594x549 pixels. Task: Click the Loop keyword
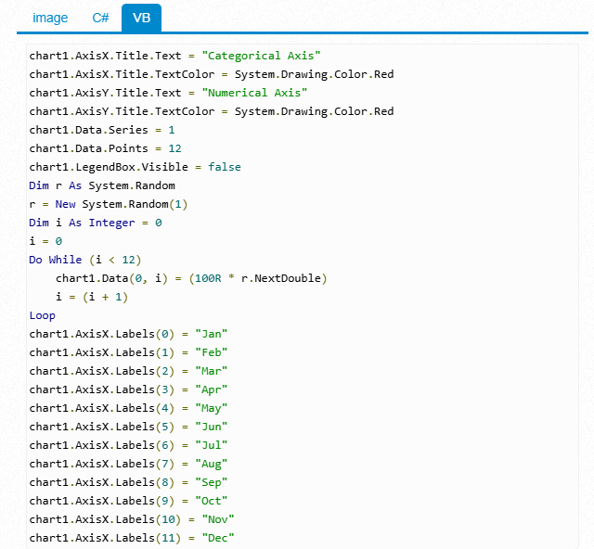click(x=43, y=315)
